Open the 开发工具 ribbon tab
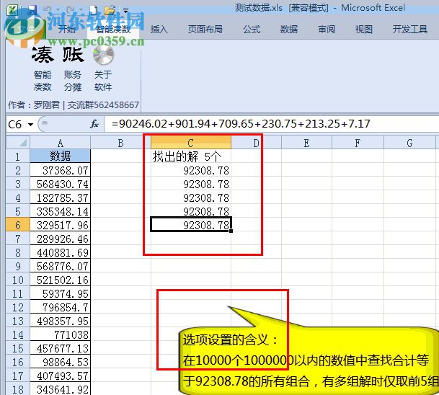The width and height of the screenshot is (439, 395). pos(410,29)
